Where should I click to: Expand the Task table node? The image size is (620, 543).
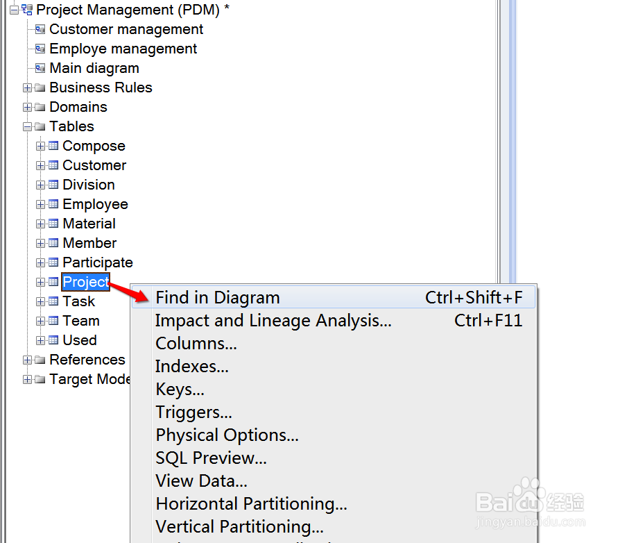[x=40, y=301]
